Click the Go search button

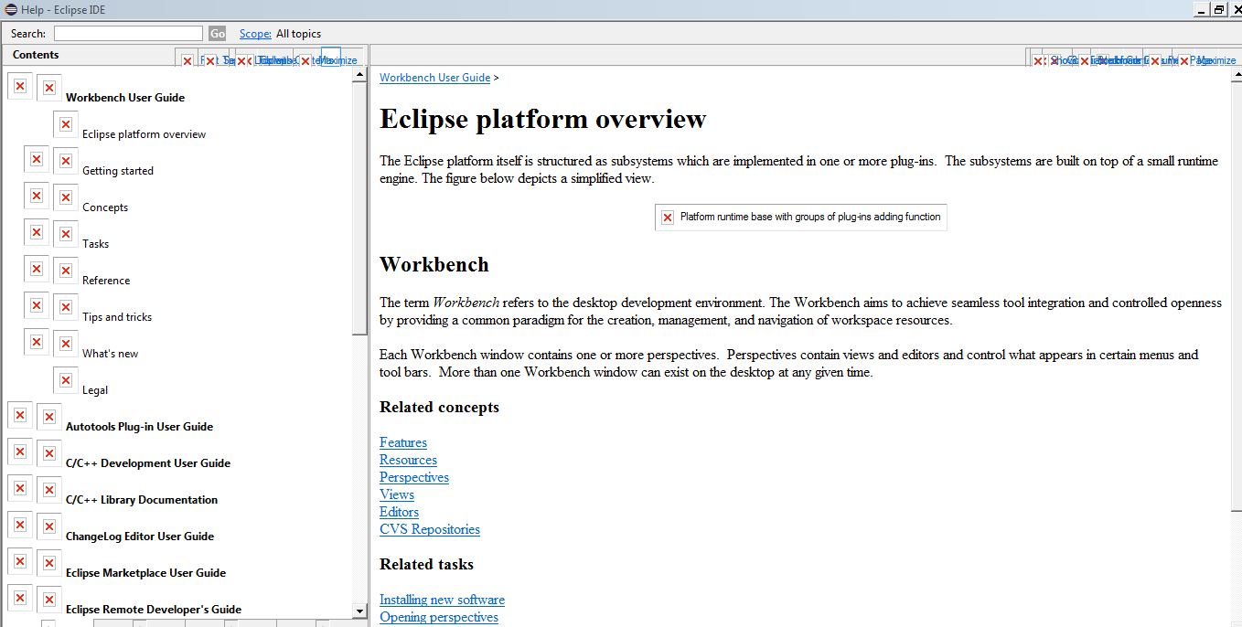click(217, 34)
